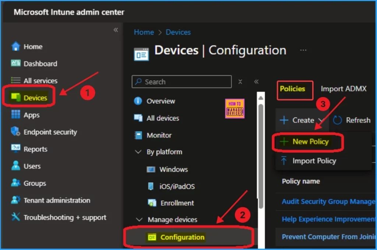Screen dimensions: 377x250
Task: Select Windows under By platform
Action: pos(174,169)
